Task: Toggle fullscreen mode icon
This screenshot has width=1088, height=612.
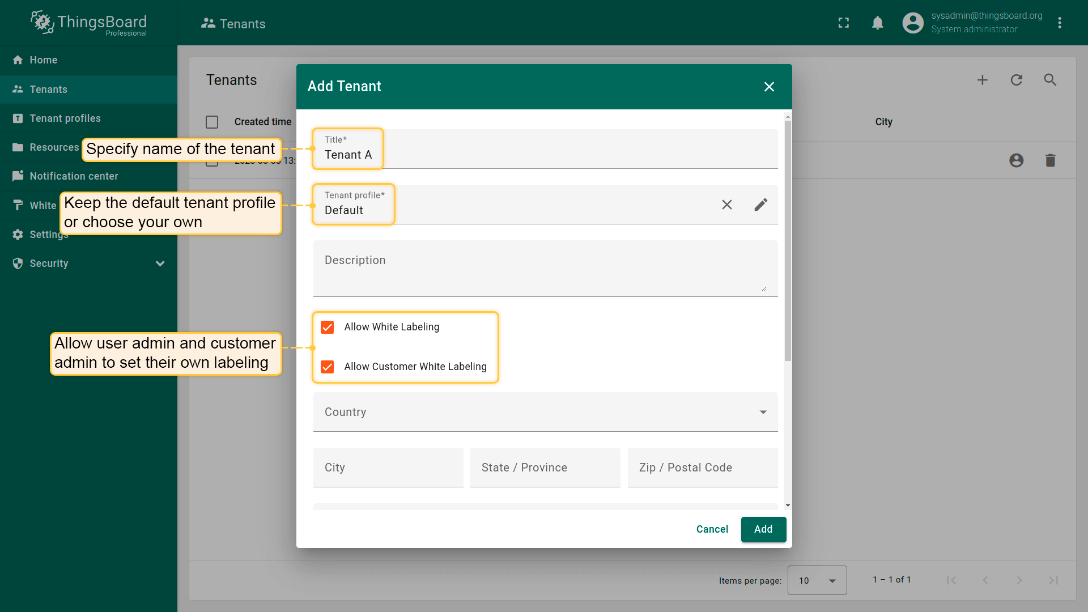Action: click(843, 23)
